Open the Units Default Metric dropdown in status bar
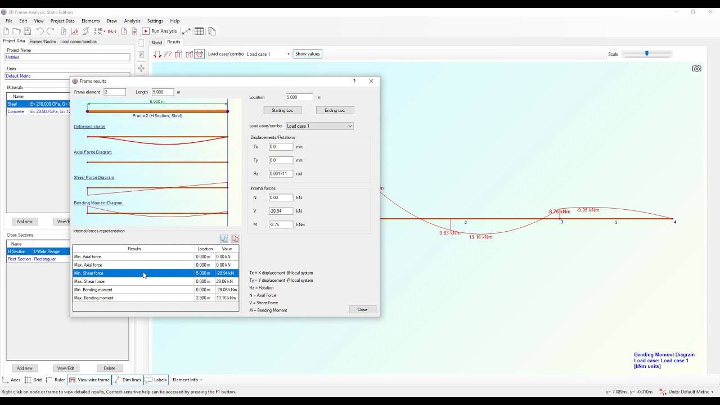This screenshot has height=405, width=720. click(686, 391)
